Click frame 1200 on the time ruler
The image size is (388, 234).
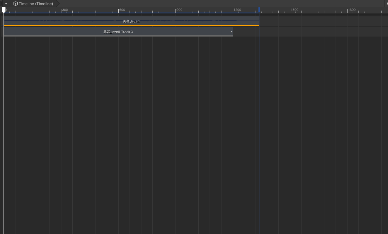[x=237, y=10]
